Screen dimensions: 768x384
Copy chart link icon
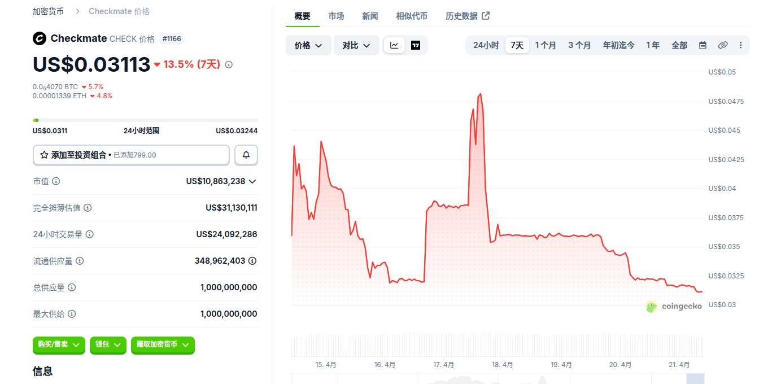[x=723, y=45]
